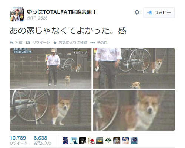Open the green diamond eye logo avatar

tap(108, 141)
